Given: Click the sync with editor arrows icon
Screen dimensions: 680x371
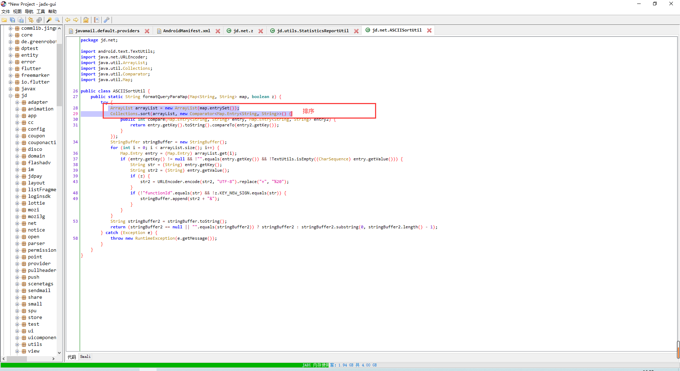Looking at the screenshot, I should pyautogui.click(x=31, y=20).
